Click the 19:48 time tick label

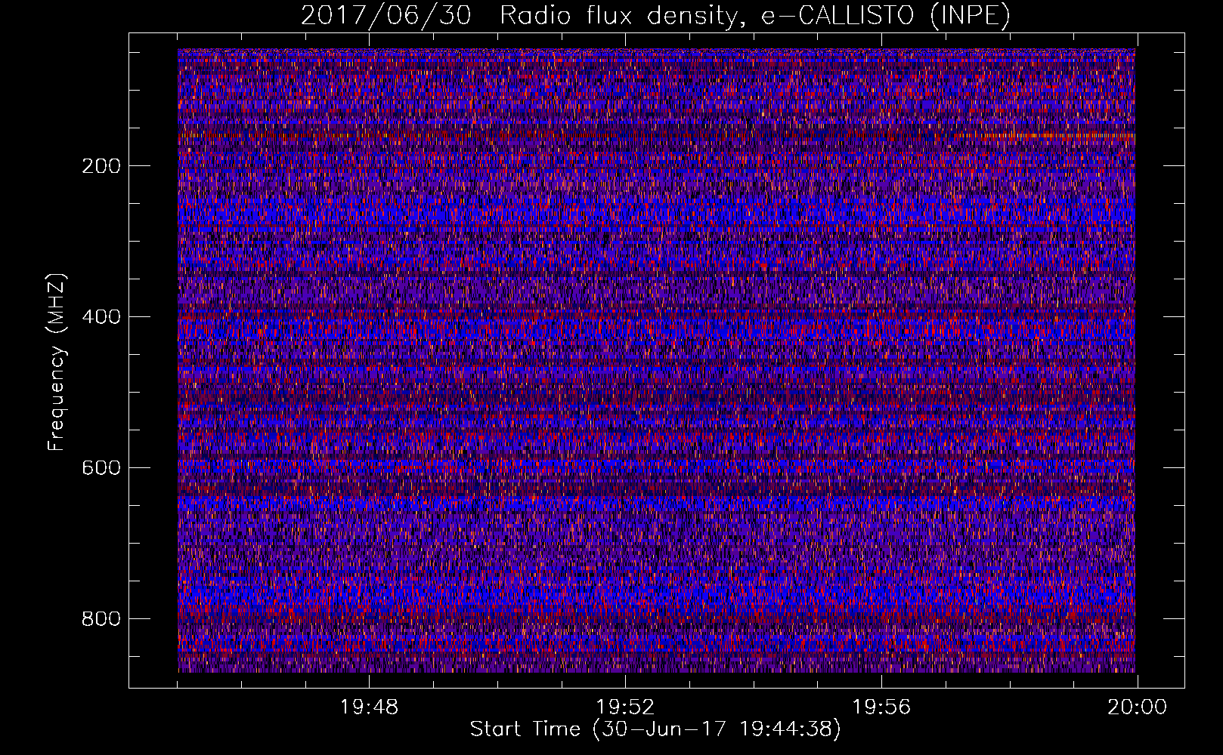(x=369, y=707)
